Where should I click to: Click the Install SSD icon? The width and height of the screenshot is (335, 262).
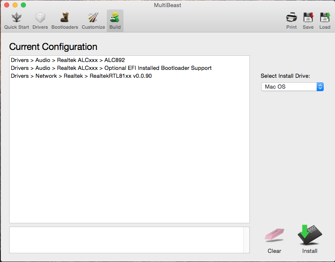click(x=310, y=236)
